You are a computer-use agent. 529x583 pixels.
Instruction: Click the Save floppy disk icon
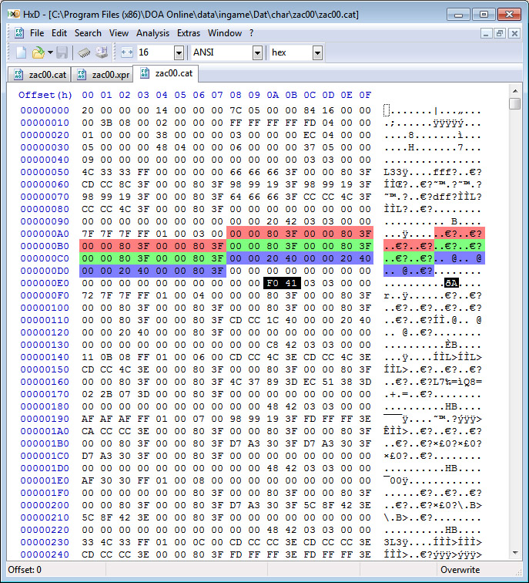pos(62,52)
